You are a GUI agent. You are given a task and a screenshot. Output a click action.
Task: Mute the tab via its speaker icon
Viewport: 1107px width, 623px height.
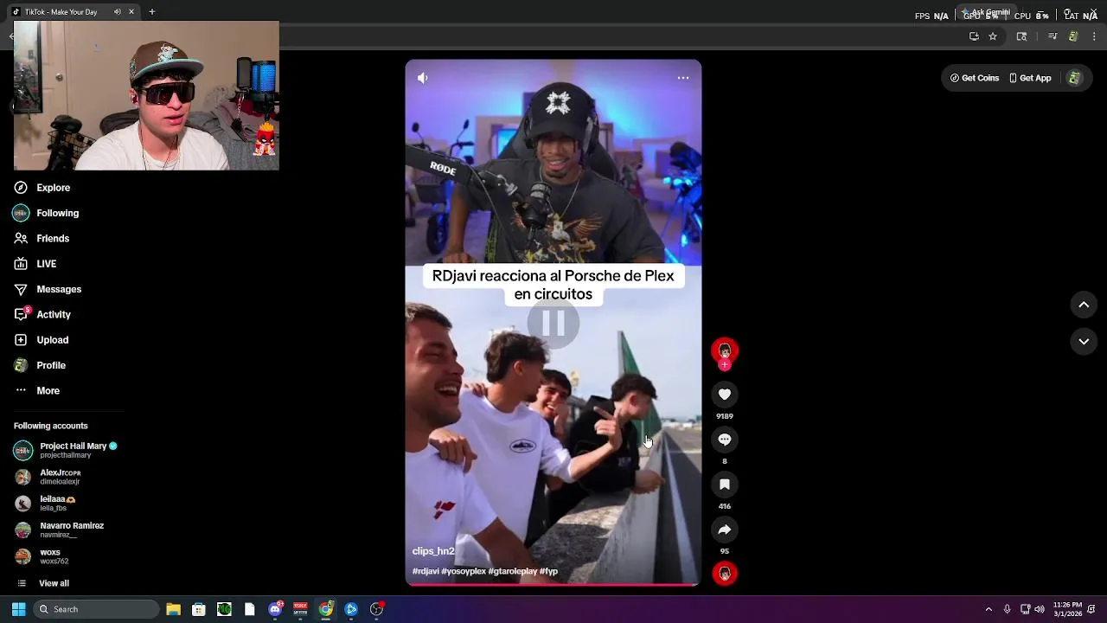pyautogui.click(x=118, y=12)
